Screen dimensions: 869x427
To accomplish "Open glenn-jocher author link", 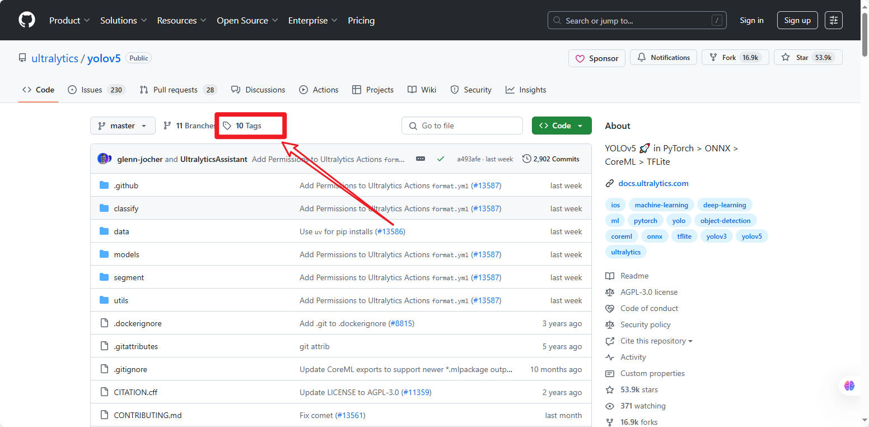I will pos(140,159).
